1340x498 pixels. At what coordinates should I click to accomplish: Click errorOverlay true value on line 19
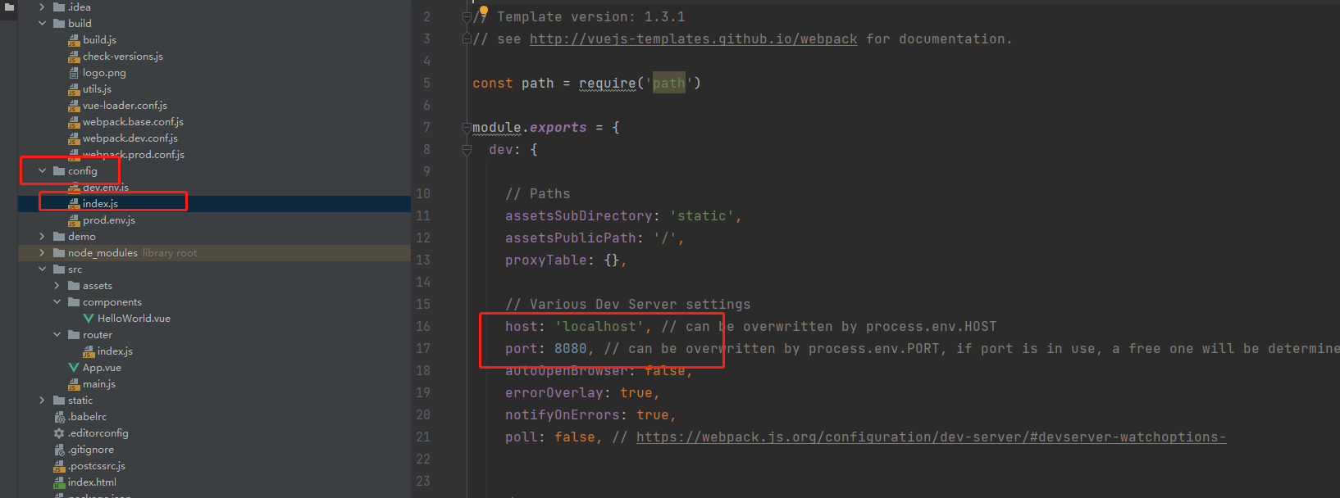pyautogui.click(x=636, y=393)
